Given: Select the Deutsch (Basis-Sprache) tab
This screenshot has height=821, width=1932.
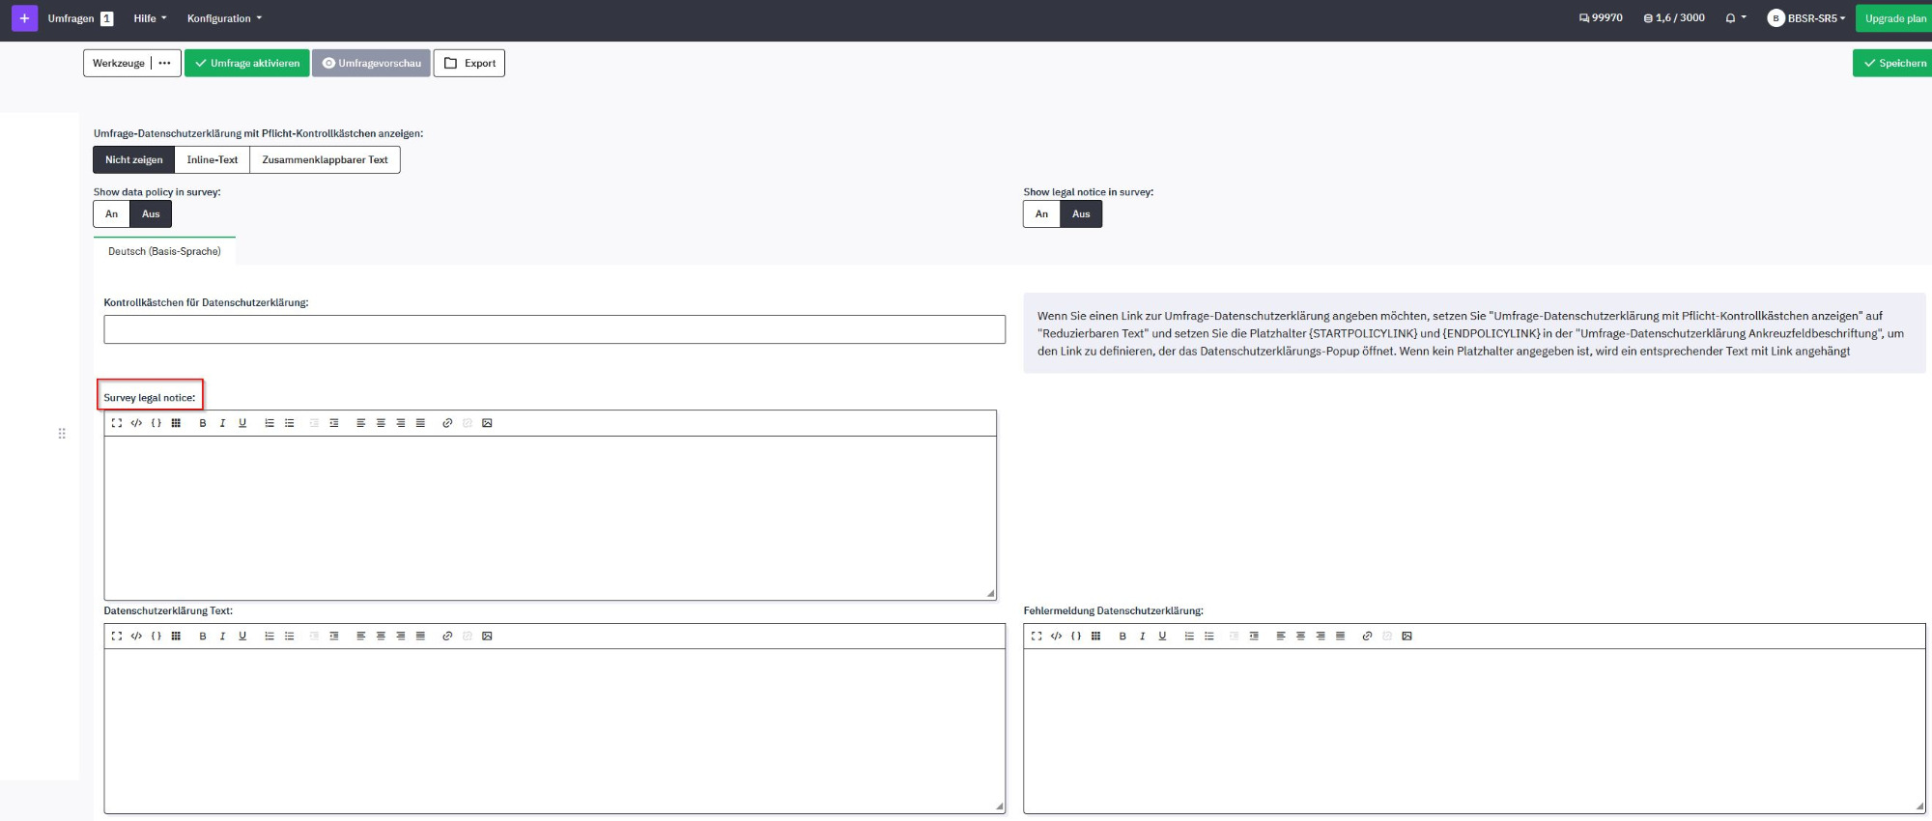Looking at the screenshot, I should [x=164, y=251].
